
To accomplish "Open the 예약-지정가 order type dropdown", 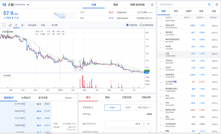I will coord(144,108).
